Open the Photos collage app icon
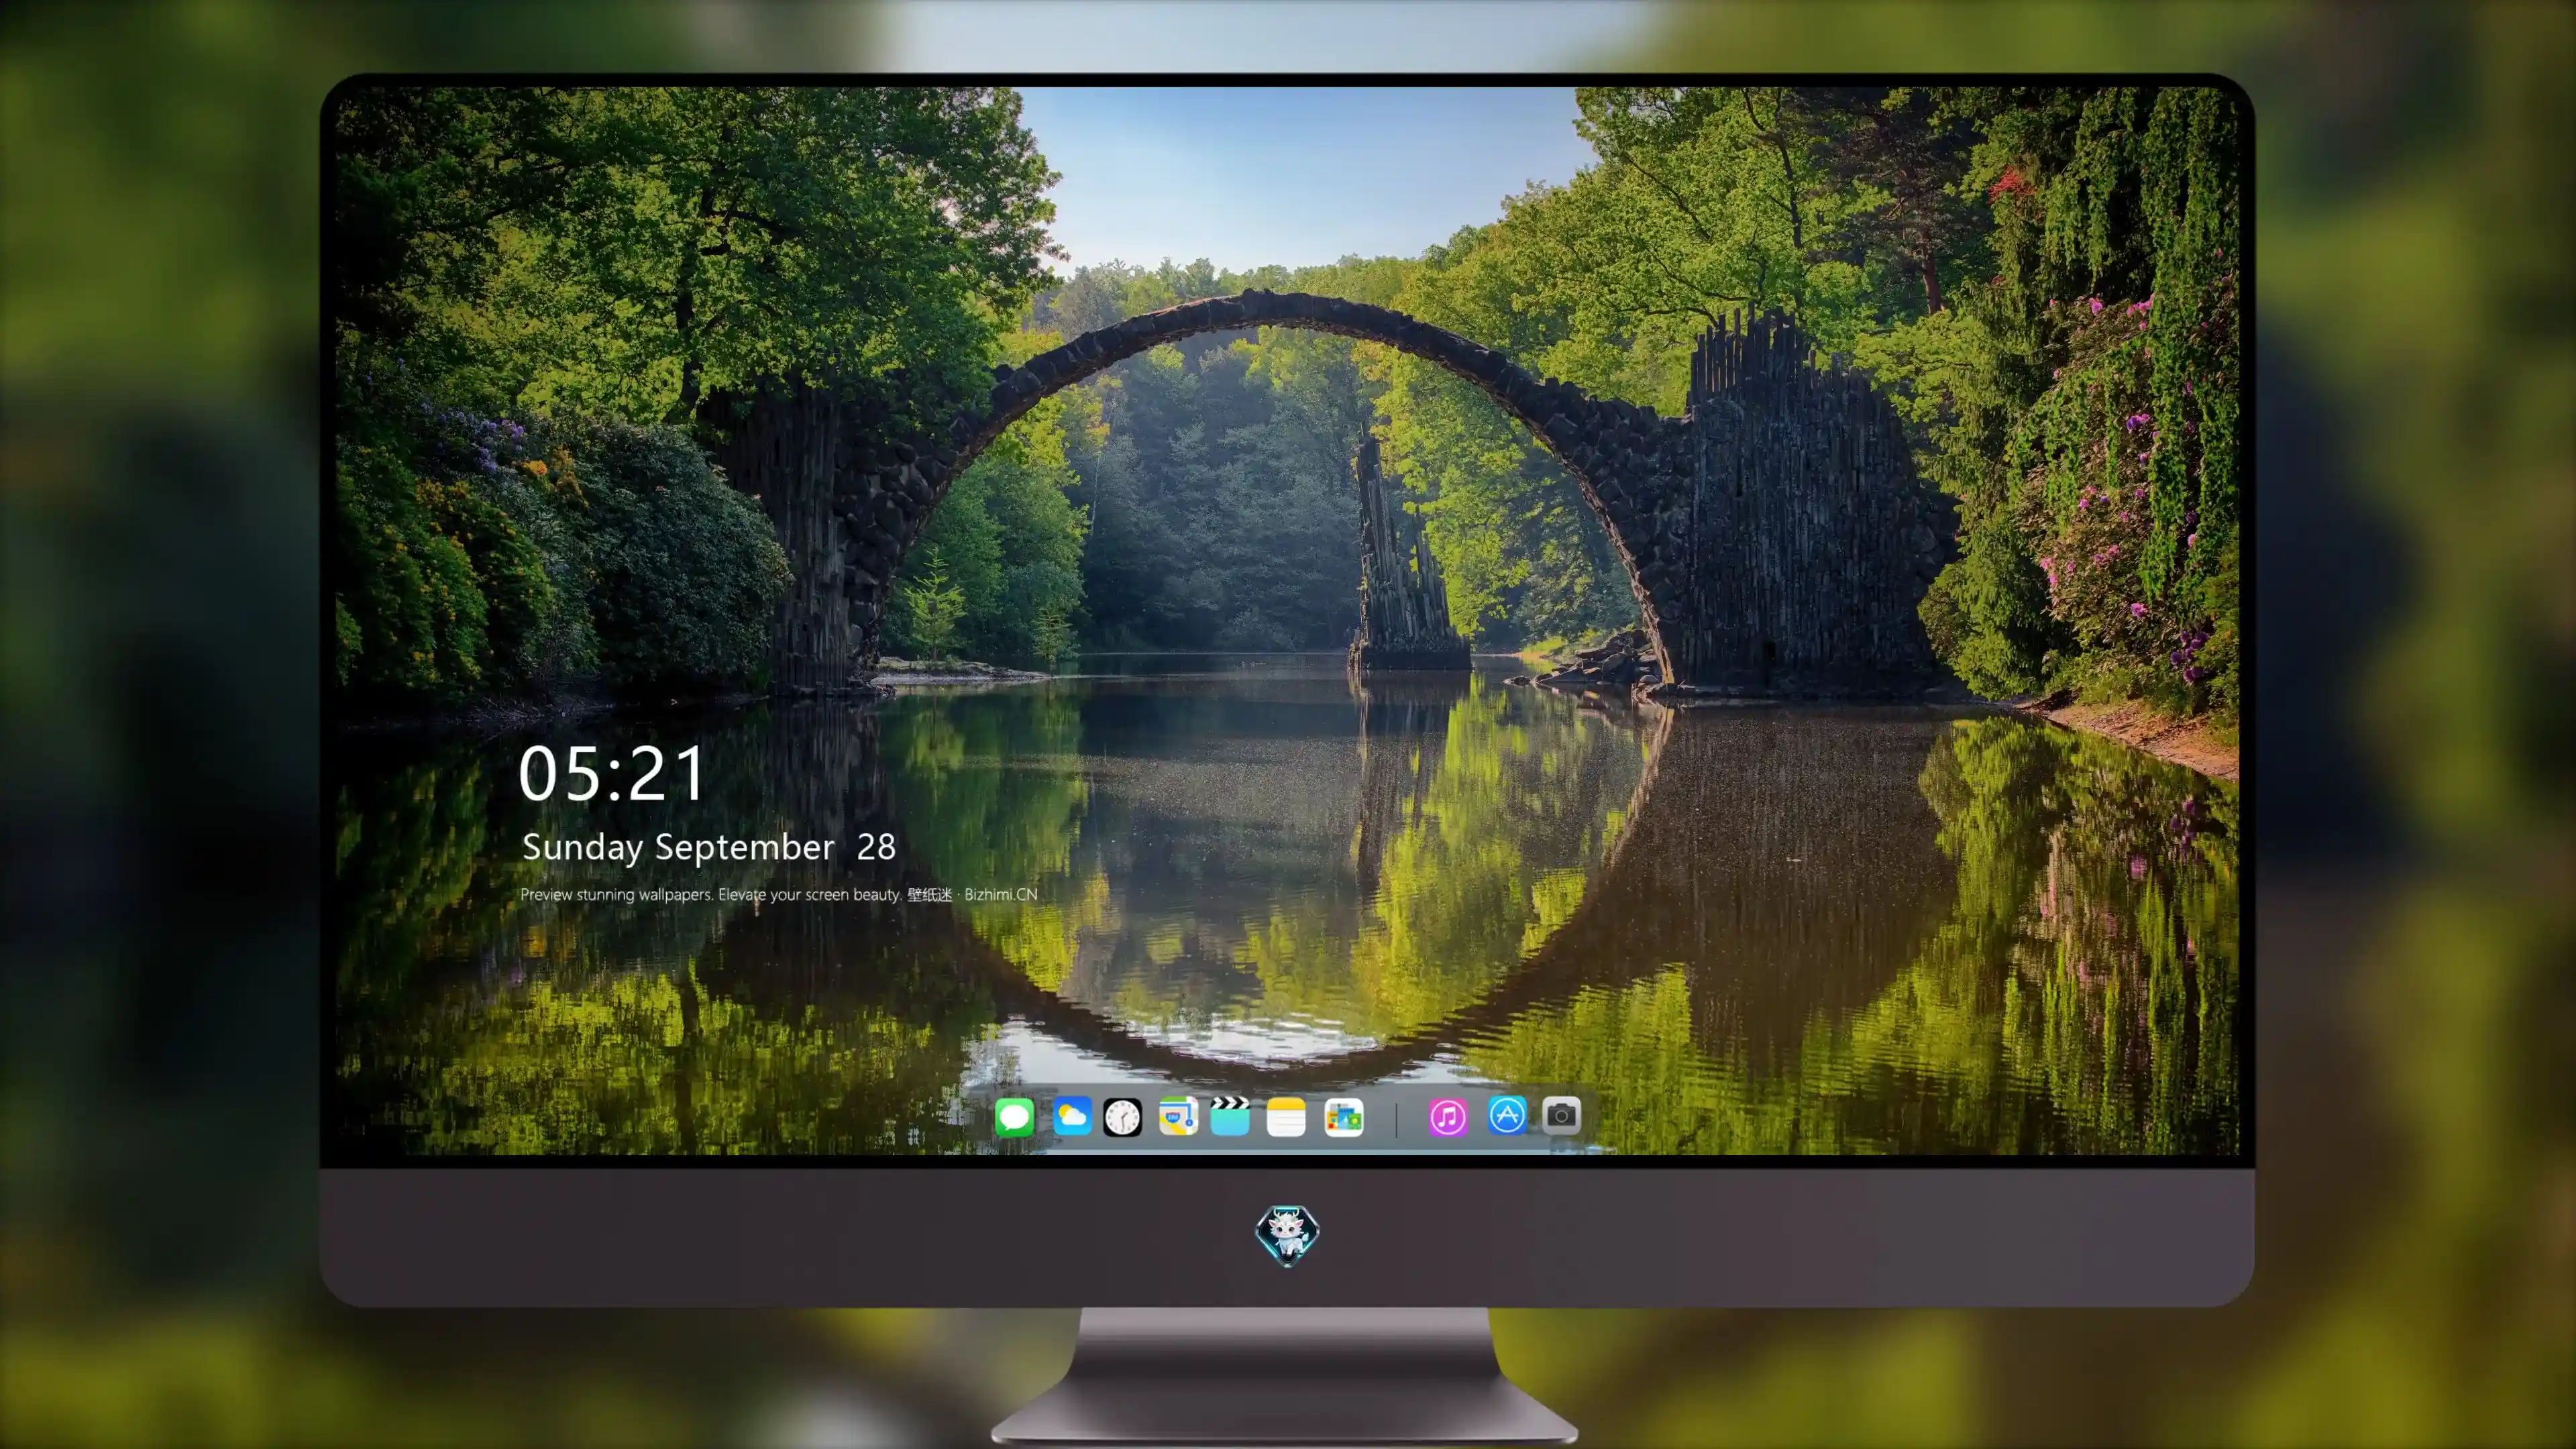Screen dimensions: 2576x1449 tap(1343, 1117)
